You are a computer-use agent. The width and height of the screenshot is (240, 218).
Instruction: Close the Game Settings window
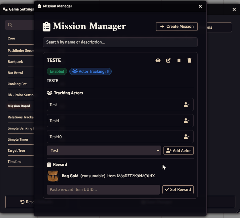(234, 10)
